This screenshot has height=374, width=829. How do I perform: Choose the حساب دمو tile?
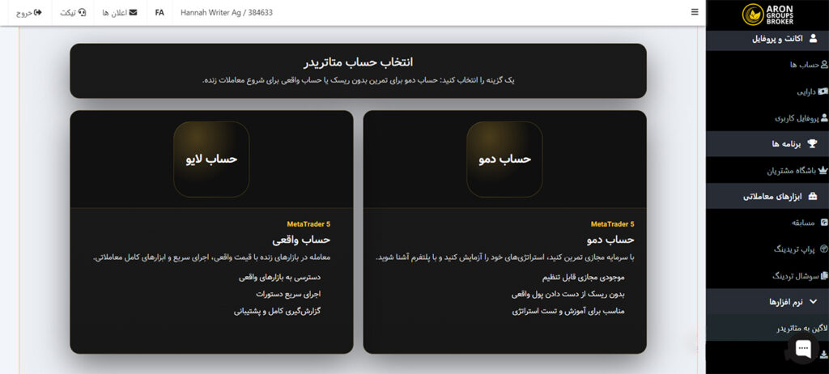point(504,159)
